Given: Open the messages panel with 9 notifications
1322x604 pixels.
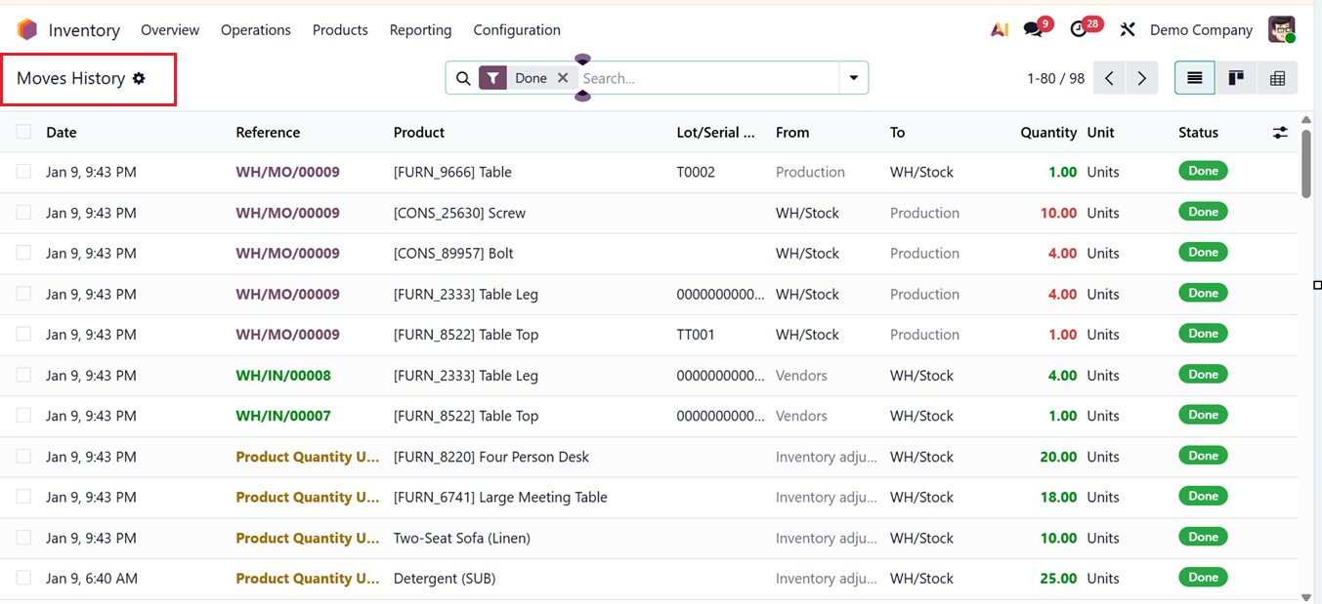Looking at the screenshot, I should point(1031,29).
